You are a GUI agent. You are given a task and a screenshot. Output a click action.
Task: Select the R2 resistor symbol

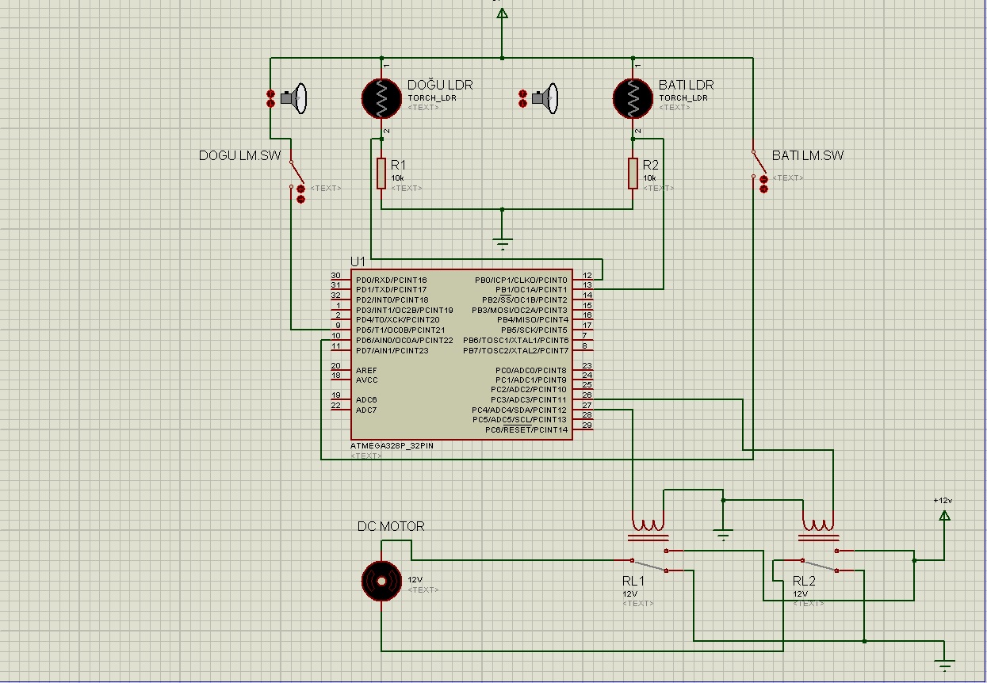coord(633,173)
